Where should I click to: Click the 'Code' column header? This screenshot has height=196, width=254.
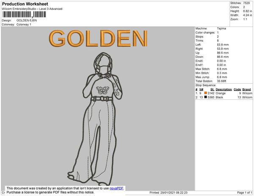237,90
